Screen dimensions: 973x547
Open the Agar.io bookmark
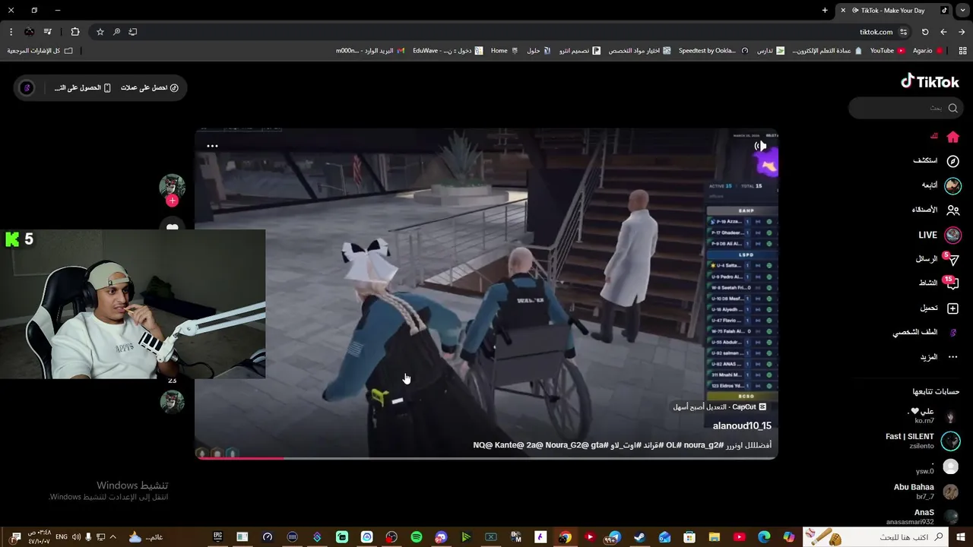(928, 51)
